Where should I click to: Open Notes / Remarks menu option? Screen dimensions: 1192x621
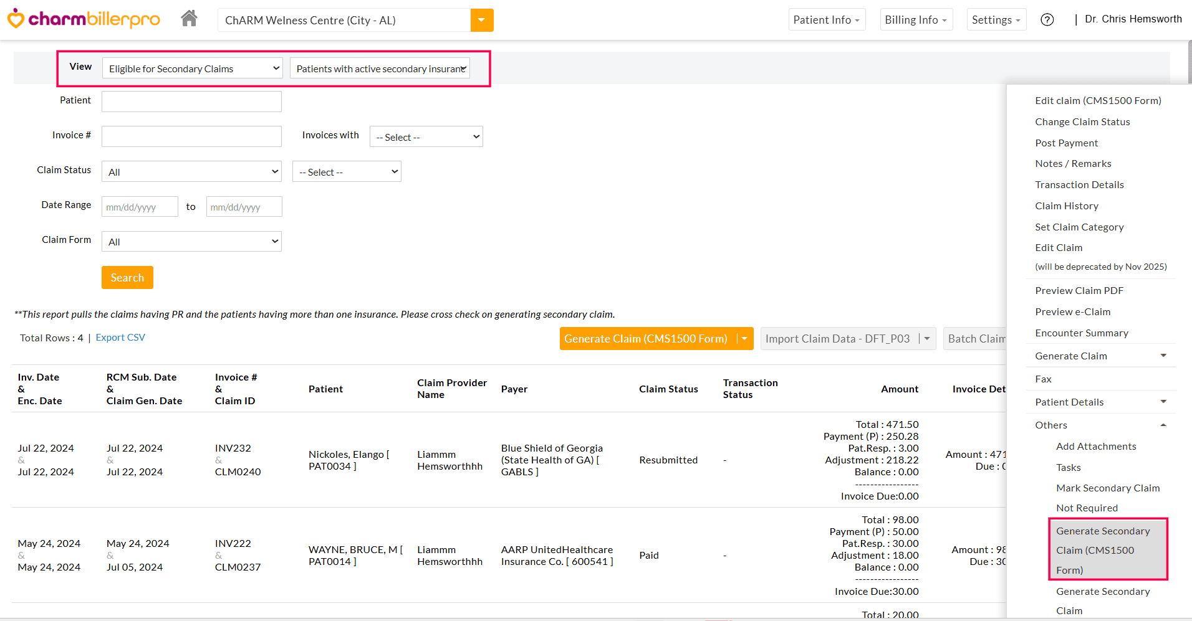tap(1073, 164)
